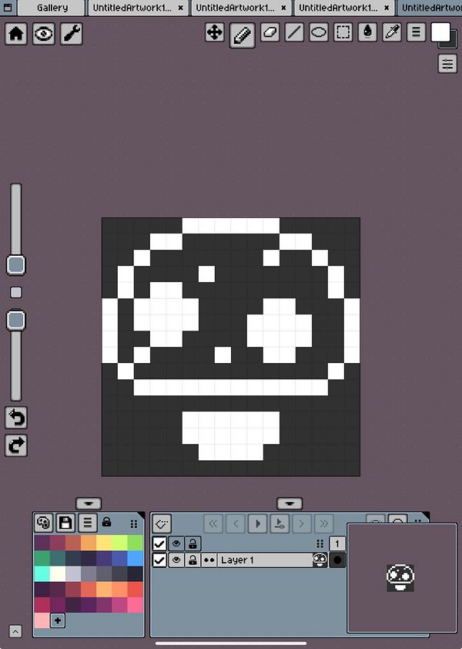462x649 pixels.
Task: Click the tag icon in timeline panel
Action: 162,524
